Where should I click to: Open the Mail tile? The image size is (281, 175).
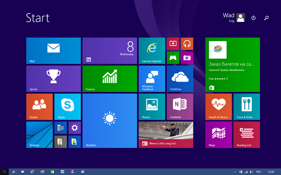click(x=53, y=51)
